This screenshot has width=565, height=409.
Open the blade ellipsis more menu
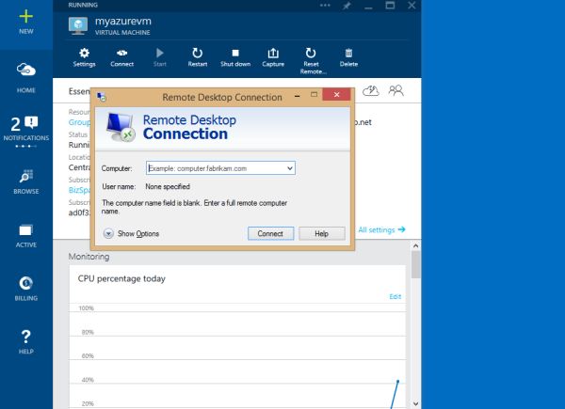click(325, 5)
